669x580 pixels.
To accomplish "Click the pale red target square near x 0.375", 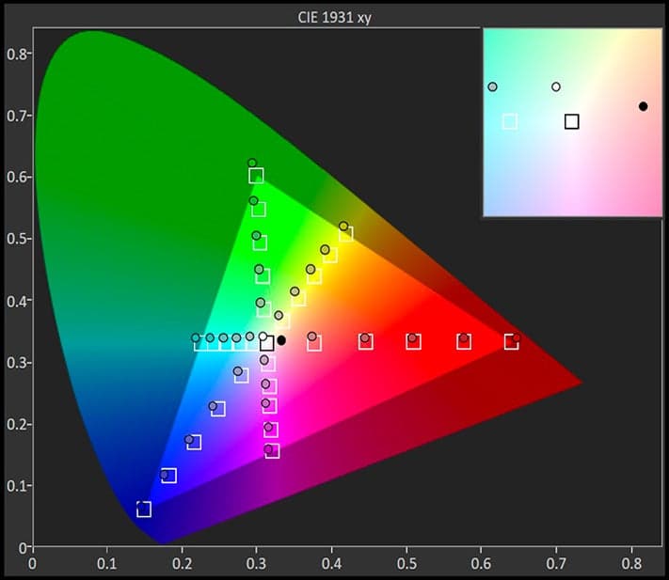I will click(x=314, y=343).
